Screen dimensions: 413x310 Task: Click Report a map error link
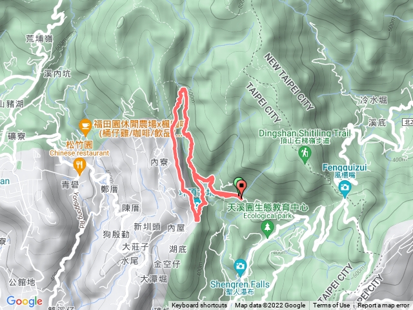coord(383,305)
